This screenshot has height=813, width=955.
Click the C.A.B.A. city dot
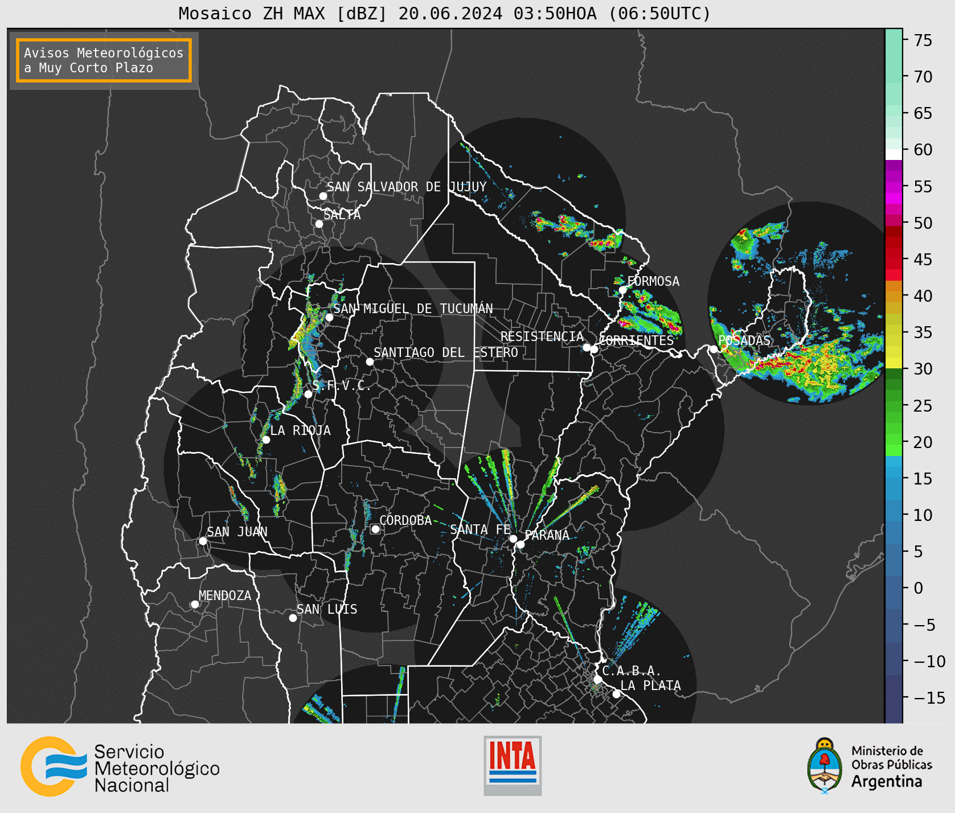pos(597,679)
